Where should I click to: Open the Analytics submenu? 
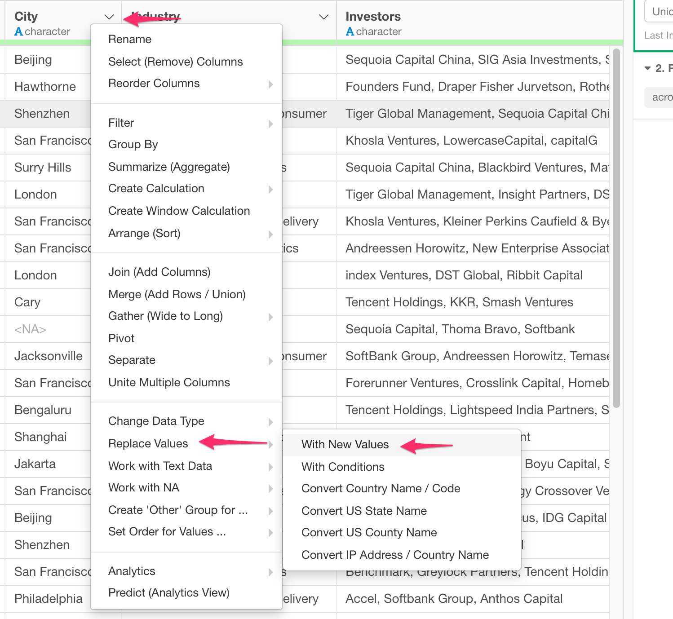186,571
